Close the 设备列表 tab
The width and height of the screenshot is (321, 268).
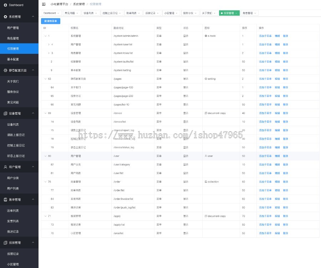(96, 13)
